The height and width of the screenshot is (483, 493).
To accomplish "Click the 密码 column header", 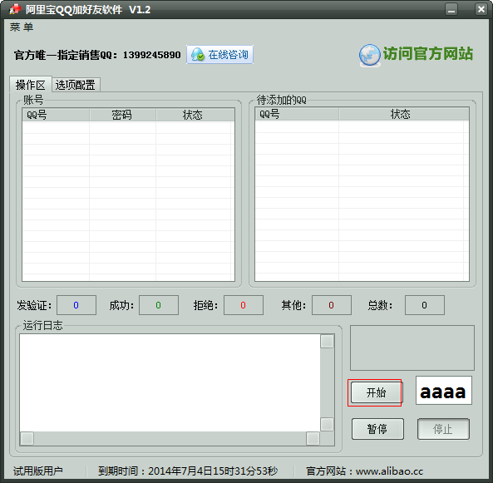I will click(x=122, y=115).
